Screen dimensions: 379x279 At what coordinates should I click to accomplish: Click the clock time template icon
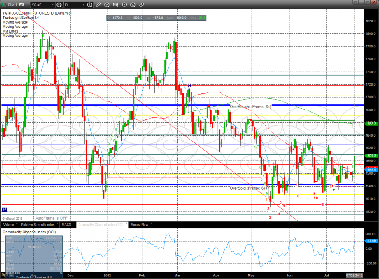[x=89, y=5]
